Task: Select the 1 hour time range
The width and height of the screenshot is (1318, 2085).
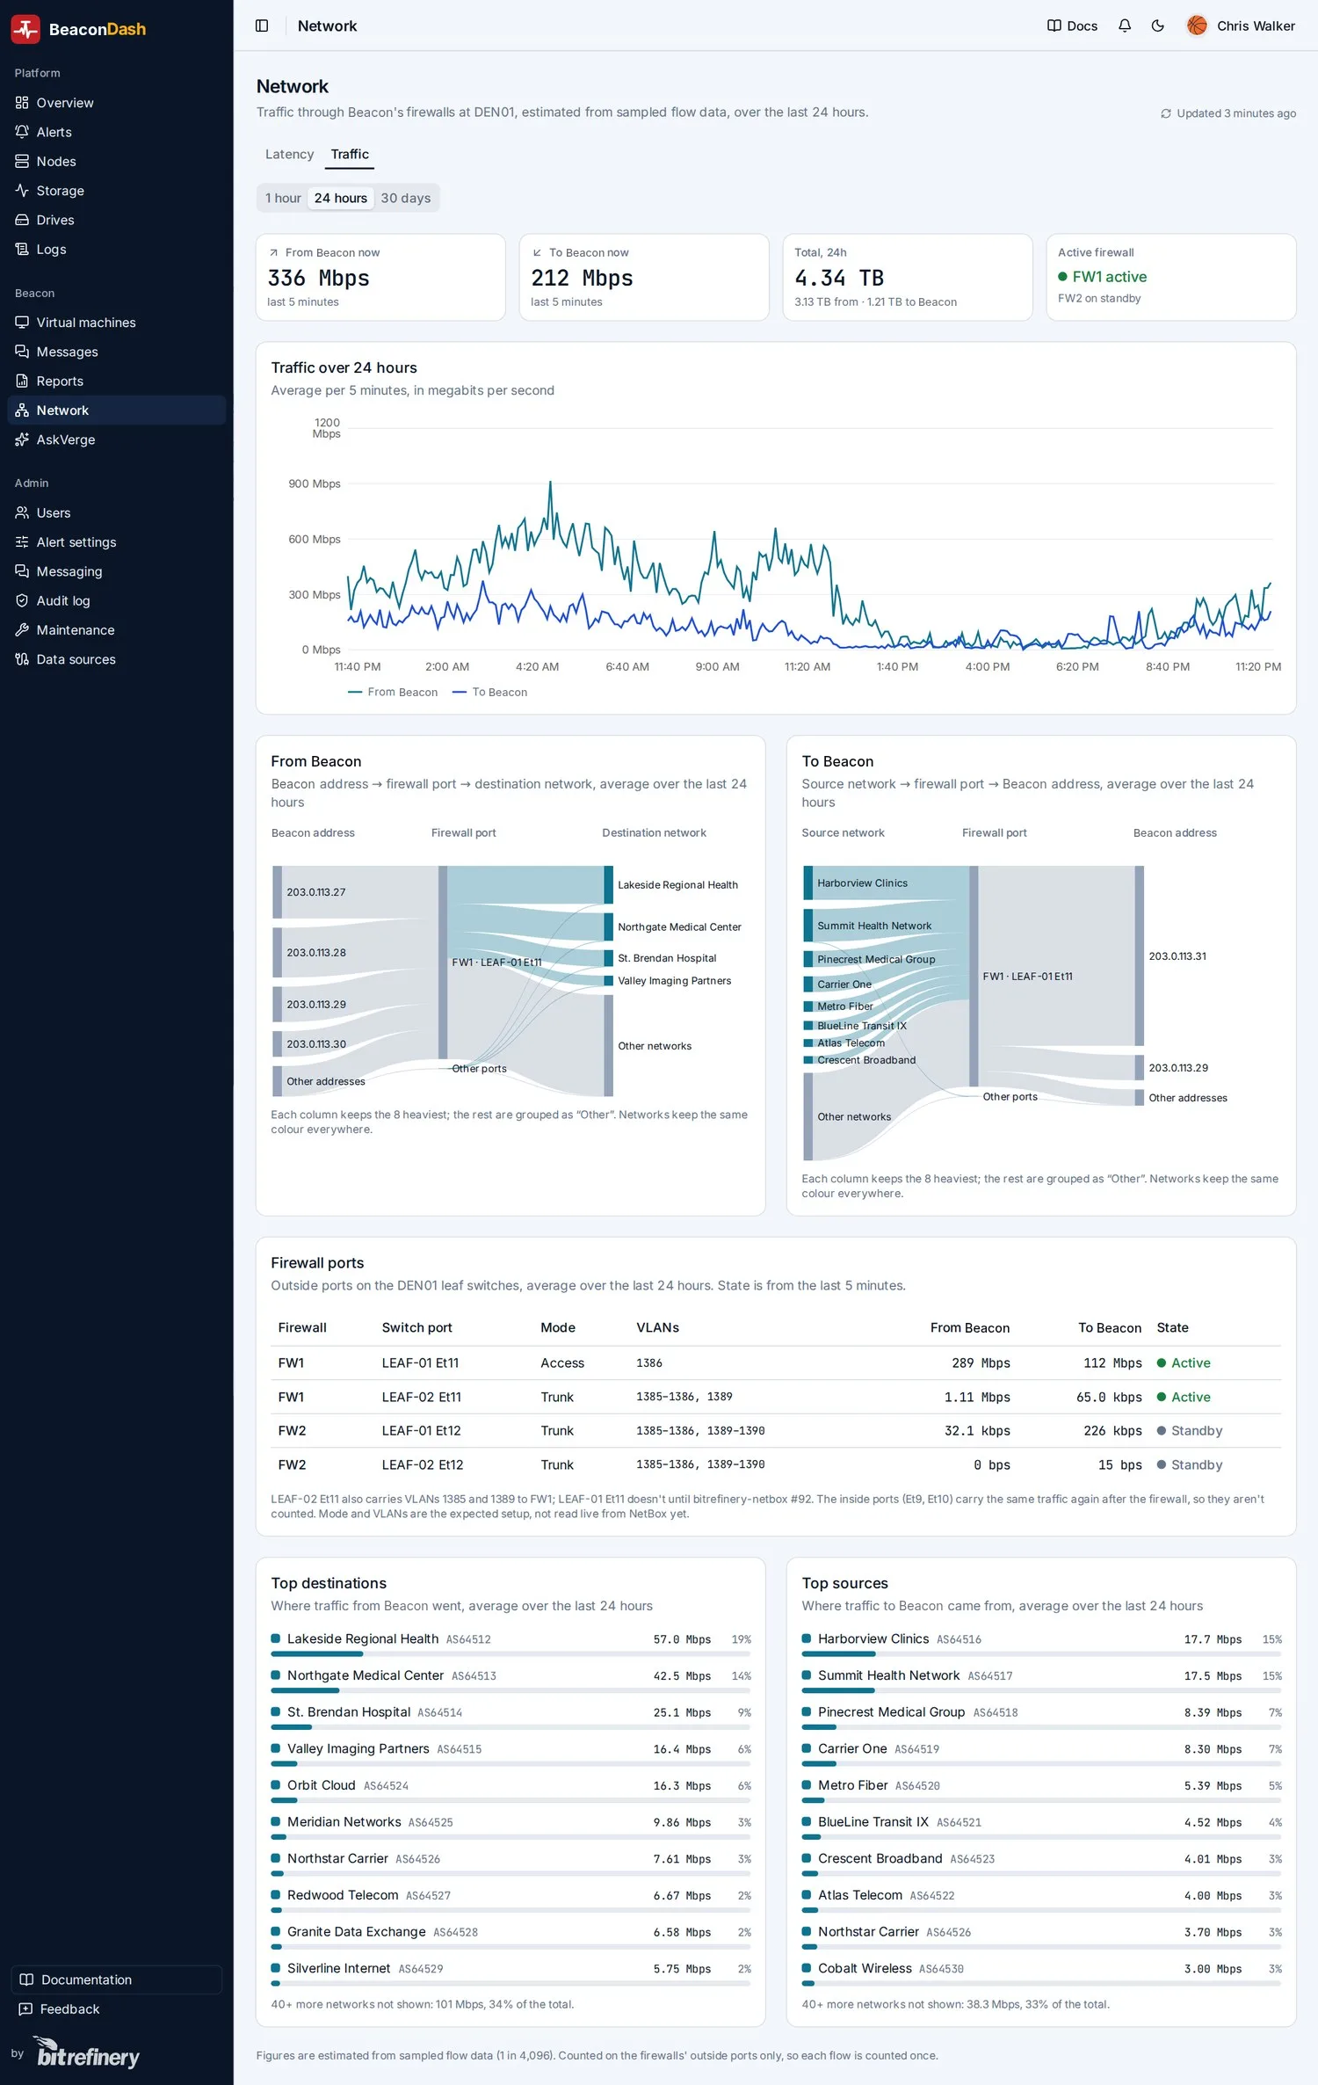Action: (x=283, y=198)
